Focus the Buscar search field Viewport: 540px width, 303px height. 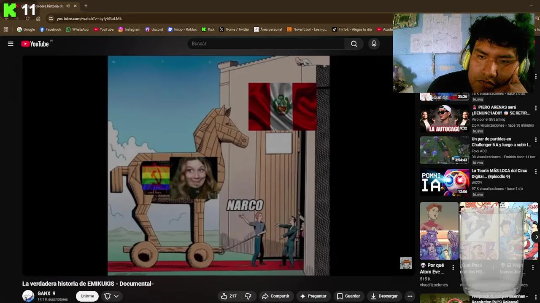click(266, 44)
